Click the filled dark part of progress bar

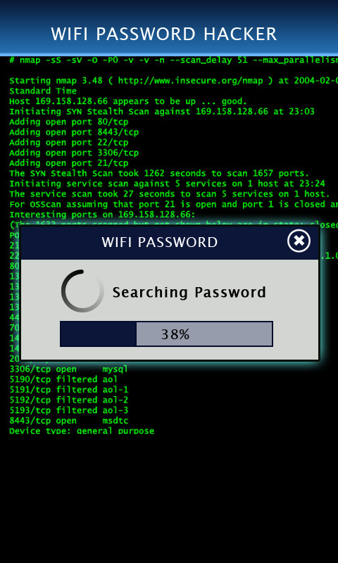[x=98, y=334]
